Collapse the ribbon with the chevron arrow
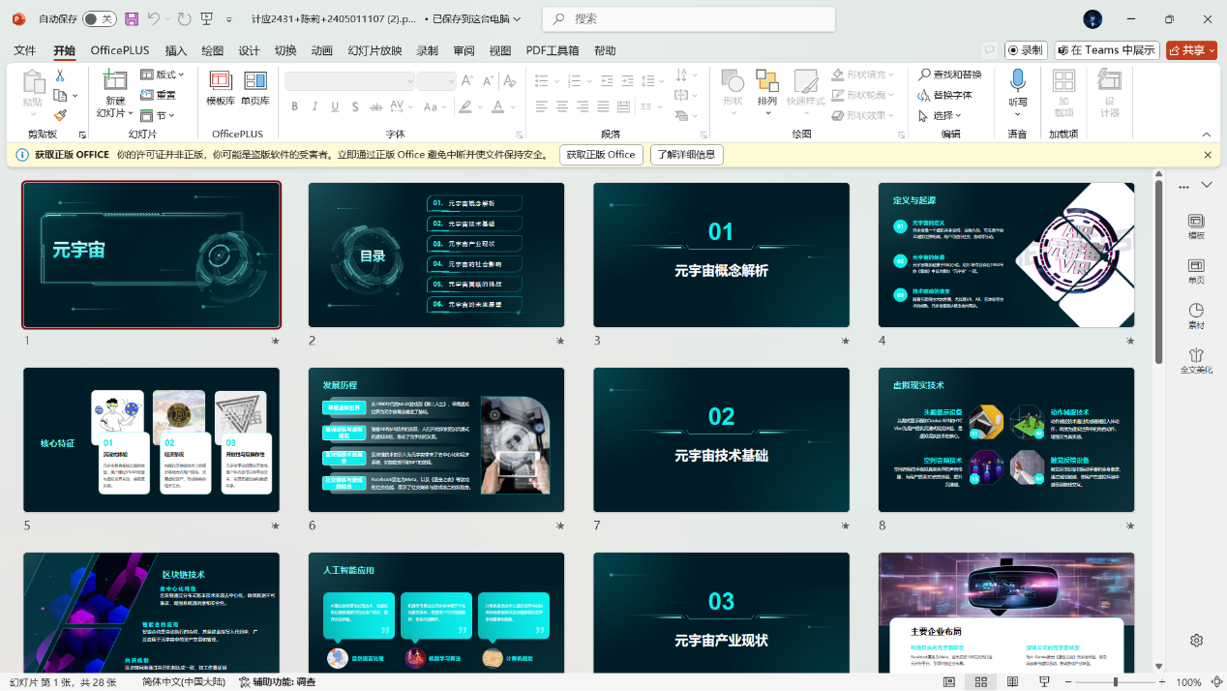Image resolution: width=1227 pixels, height=691 pixels. 1206,135
